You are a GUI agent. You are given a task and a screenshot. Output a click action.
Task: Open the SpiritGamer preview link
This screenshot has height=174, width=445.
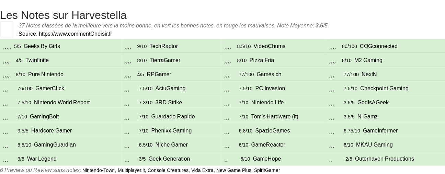tap(267, 170)
